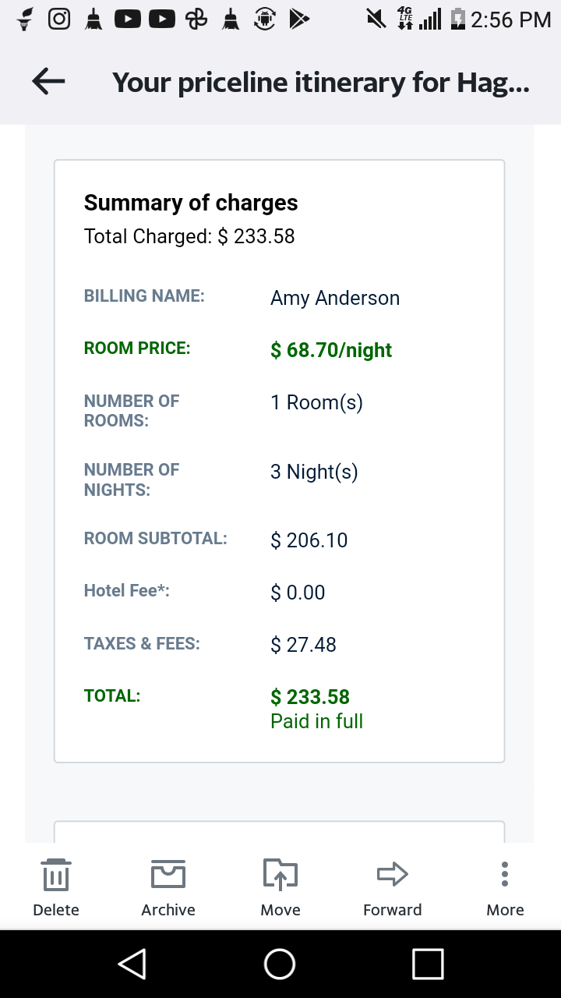Tap the Hotel Fee* label
The width and height of the screenshot is (561, 998).
point(127,591)
